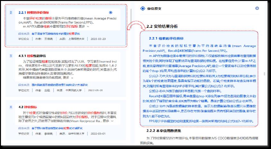Click the number 4 badge of the 4.2 result
This screenshot has width=271, height=149.
pyautogui.click(x=11, y=107)
